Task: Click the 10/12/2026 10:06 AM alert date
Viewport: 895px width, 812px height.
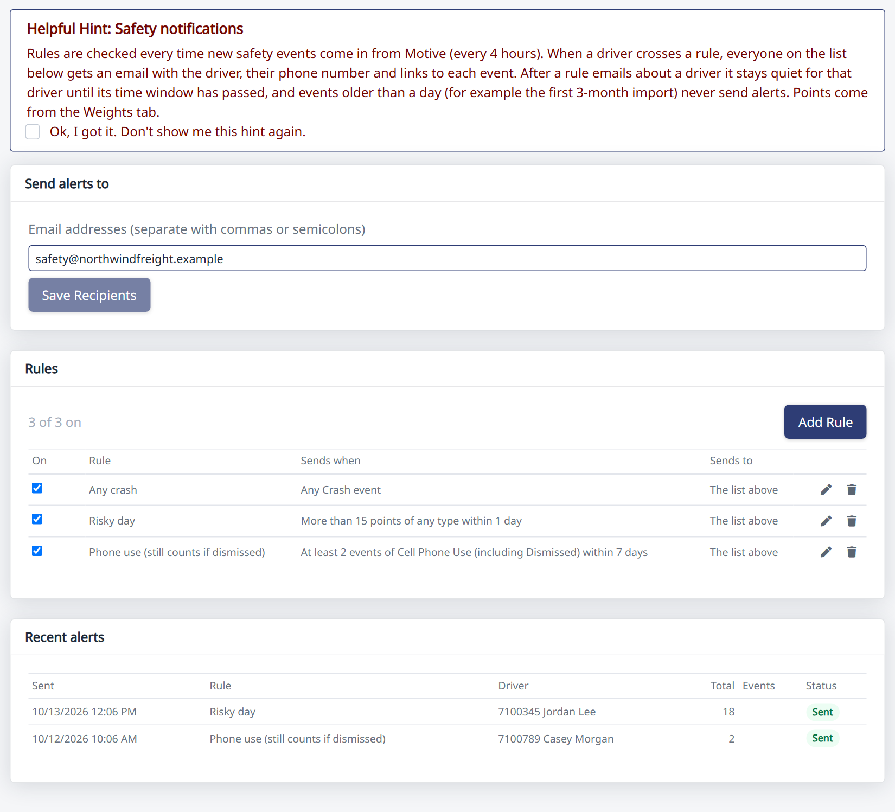Action: point(84,739)
